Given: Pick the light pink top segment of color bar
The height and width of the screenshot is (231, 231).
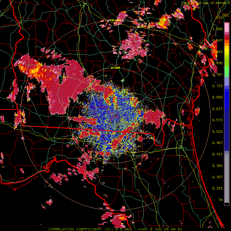Looking at the screenshot, I should [227, 27].
